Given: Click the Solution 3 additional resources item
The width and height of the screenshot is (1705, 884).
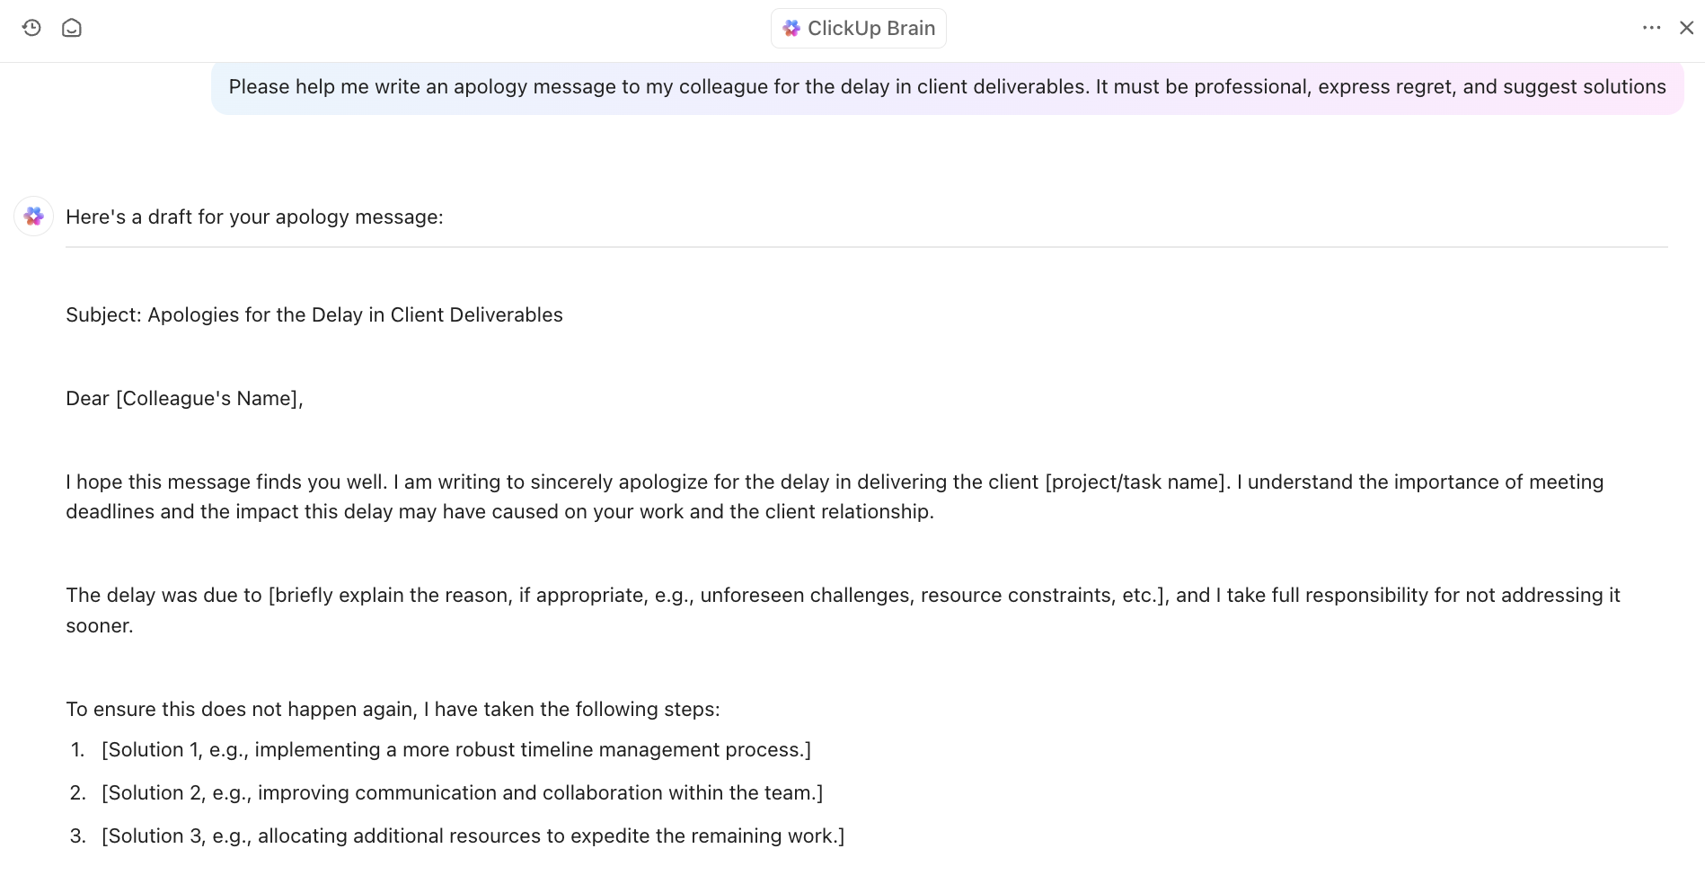Looking at the screenshot, I should [x=473, y=836].
